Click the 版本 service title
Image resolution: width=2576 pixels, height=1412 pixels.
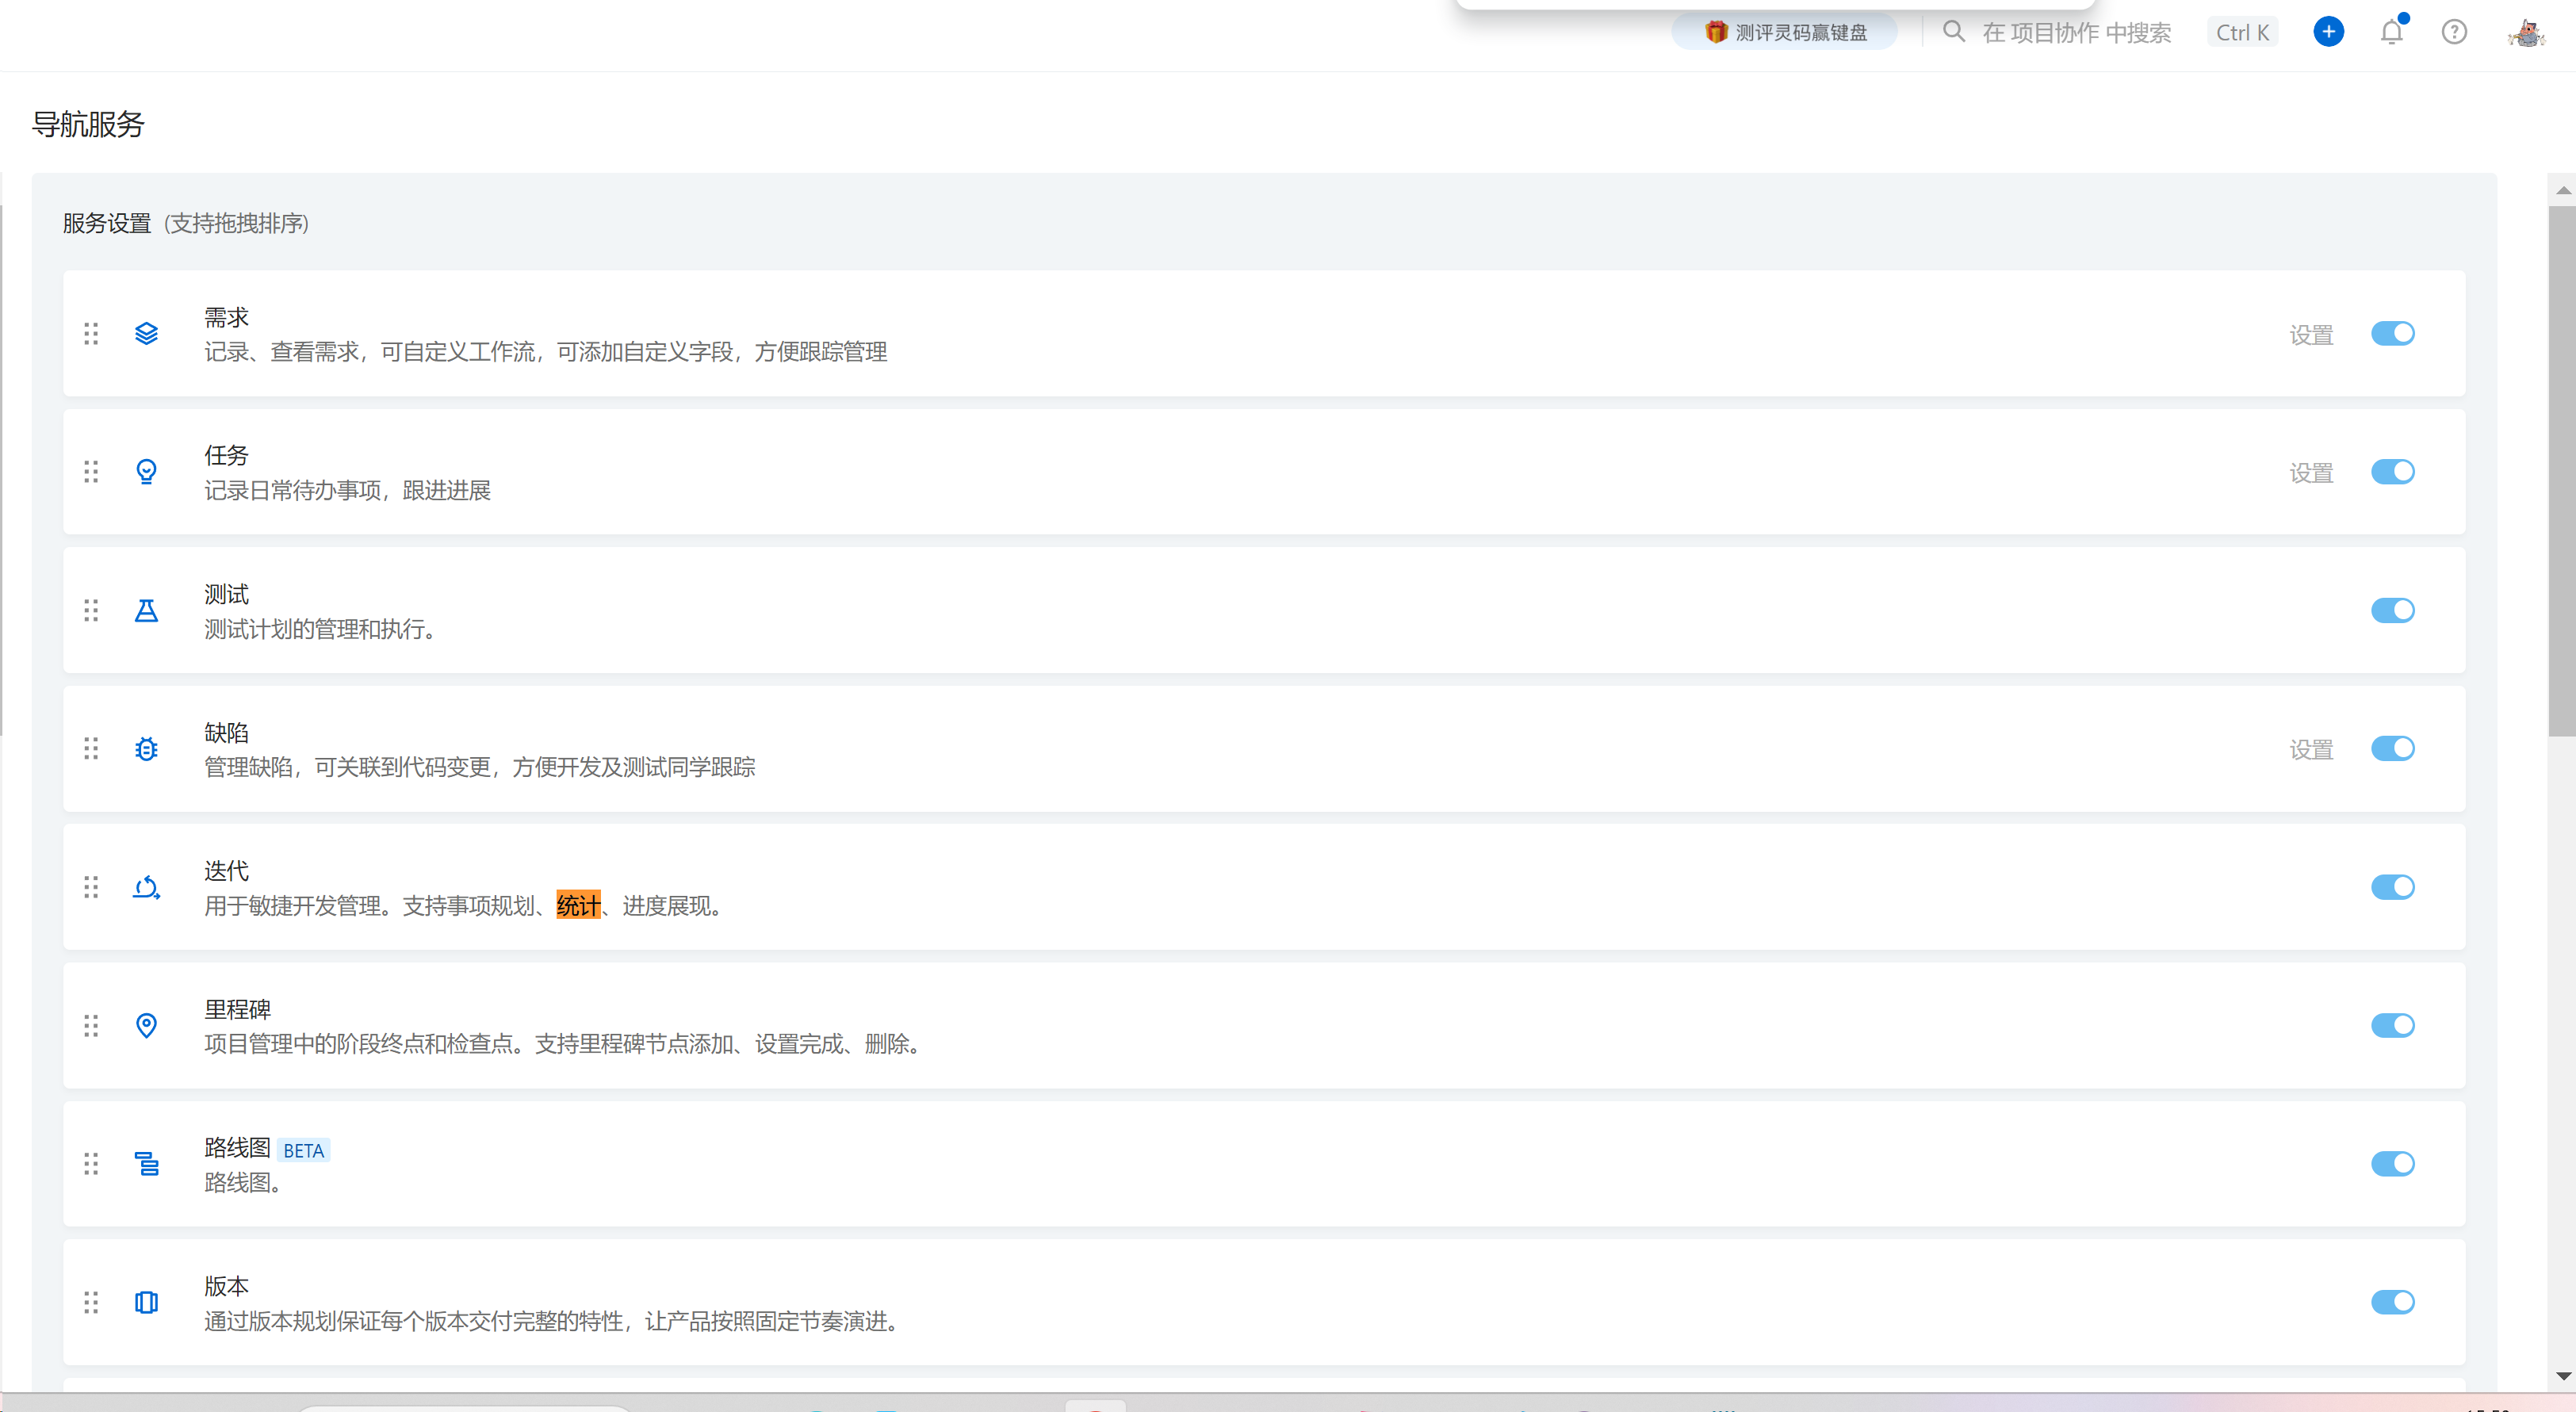[226, 1286]
